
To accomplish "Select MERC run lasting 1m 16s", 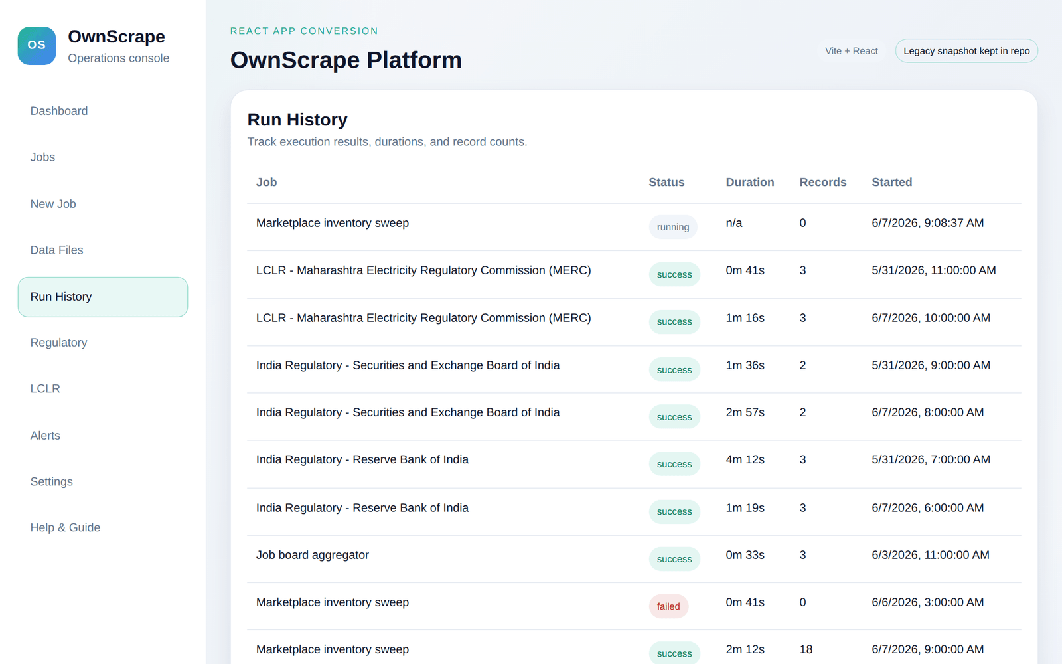I will (x=634, y=322).
